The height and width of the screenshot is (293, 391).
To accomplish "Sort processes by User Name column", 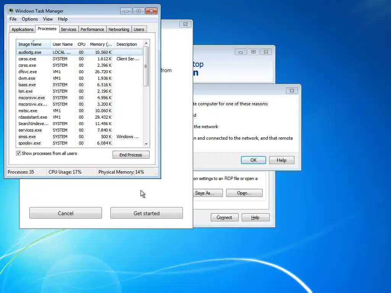I will pyautogui.click(x=63, y=44).
